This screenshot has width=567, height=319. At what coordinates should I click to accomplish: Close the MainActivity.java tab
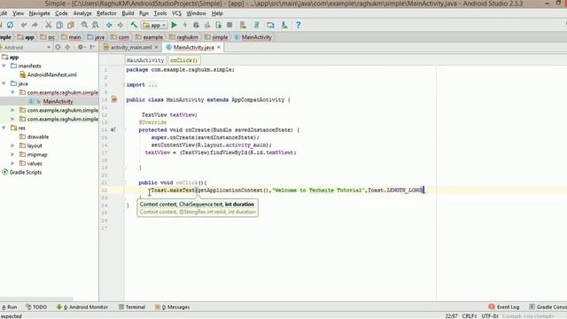[x=219, y=47]
